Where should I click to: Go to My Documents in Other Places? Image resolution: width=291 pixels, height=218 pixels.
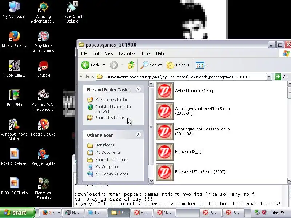tap(108, 152)
